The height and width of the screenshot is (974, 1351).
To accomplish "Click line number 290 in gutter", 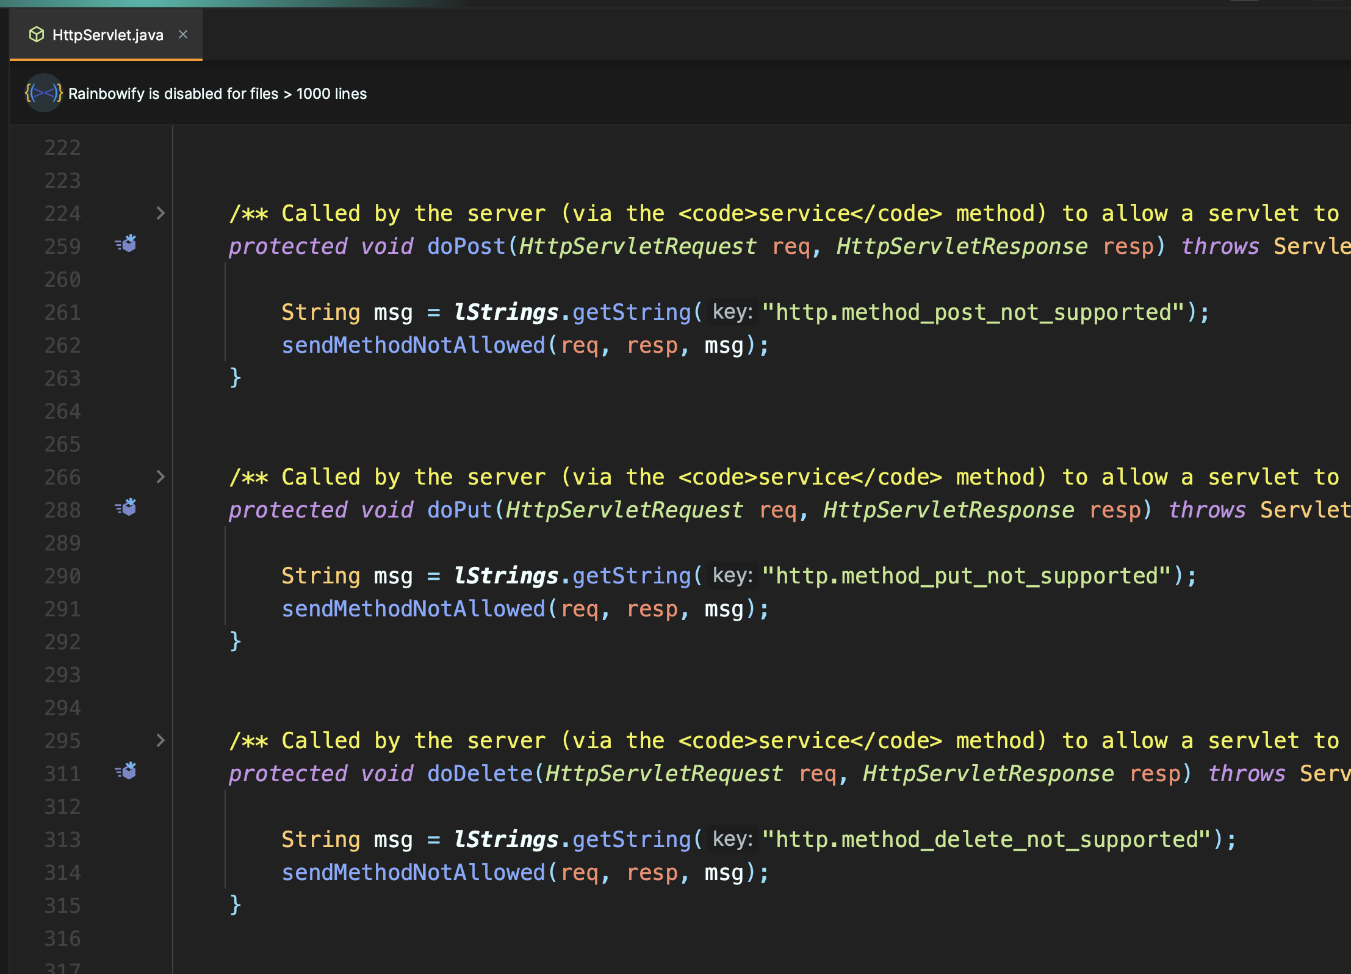I will [62, 576].
